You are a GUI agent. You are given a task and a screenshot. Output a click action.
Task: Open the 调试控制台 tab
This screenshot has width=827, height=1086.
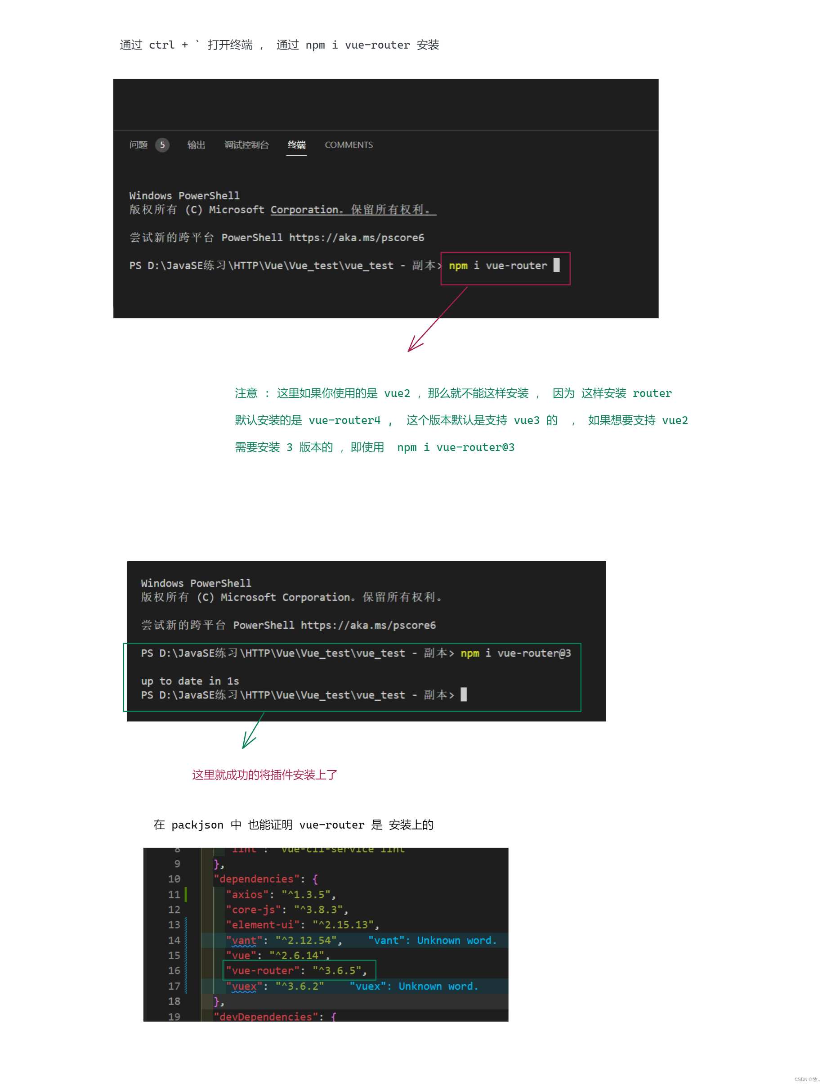[x=246, y=145]
